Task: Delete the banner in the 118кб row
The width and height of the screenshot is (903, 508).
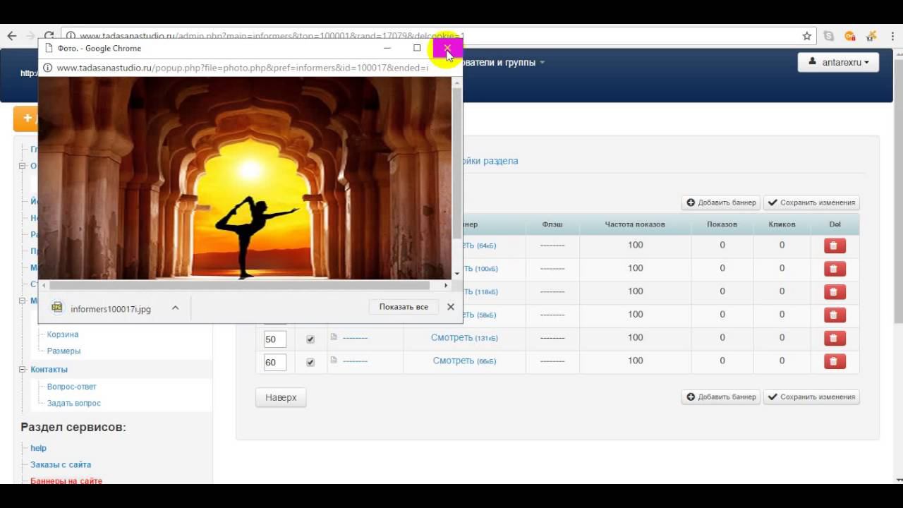Action: [835, 291]
